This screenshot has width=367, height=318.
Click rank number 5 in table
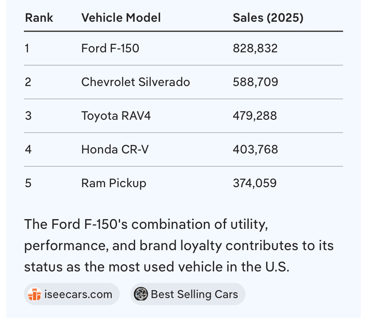tap(28, 183)
